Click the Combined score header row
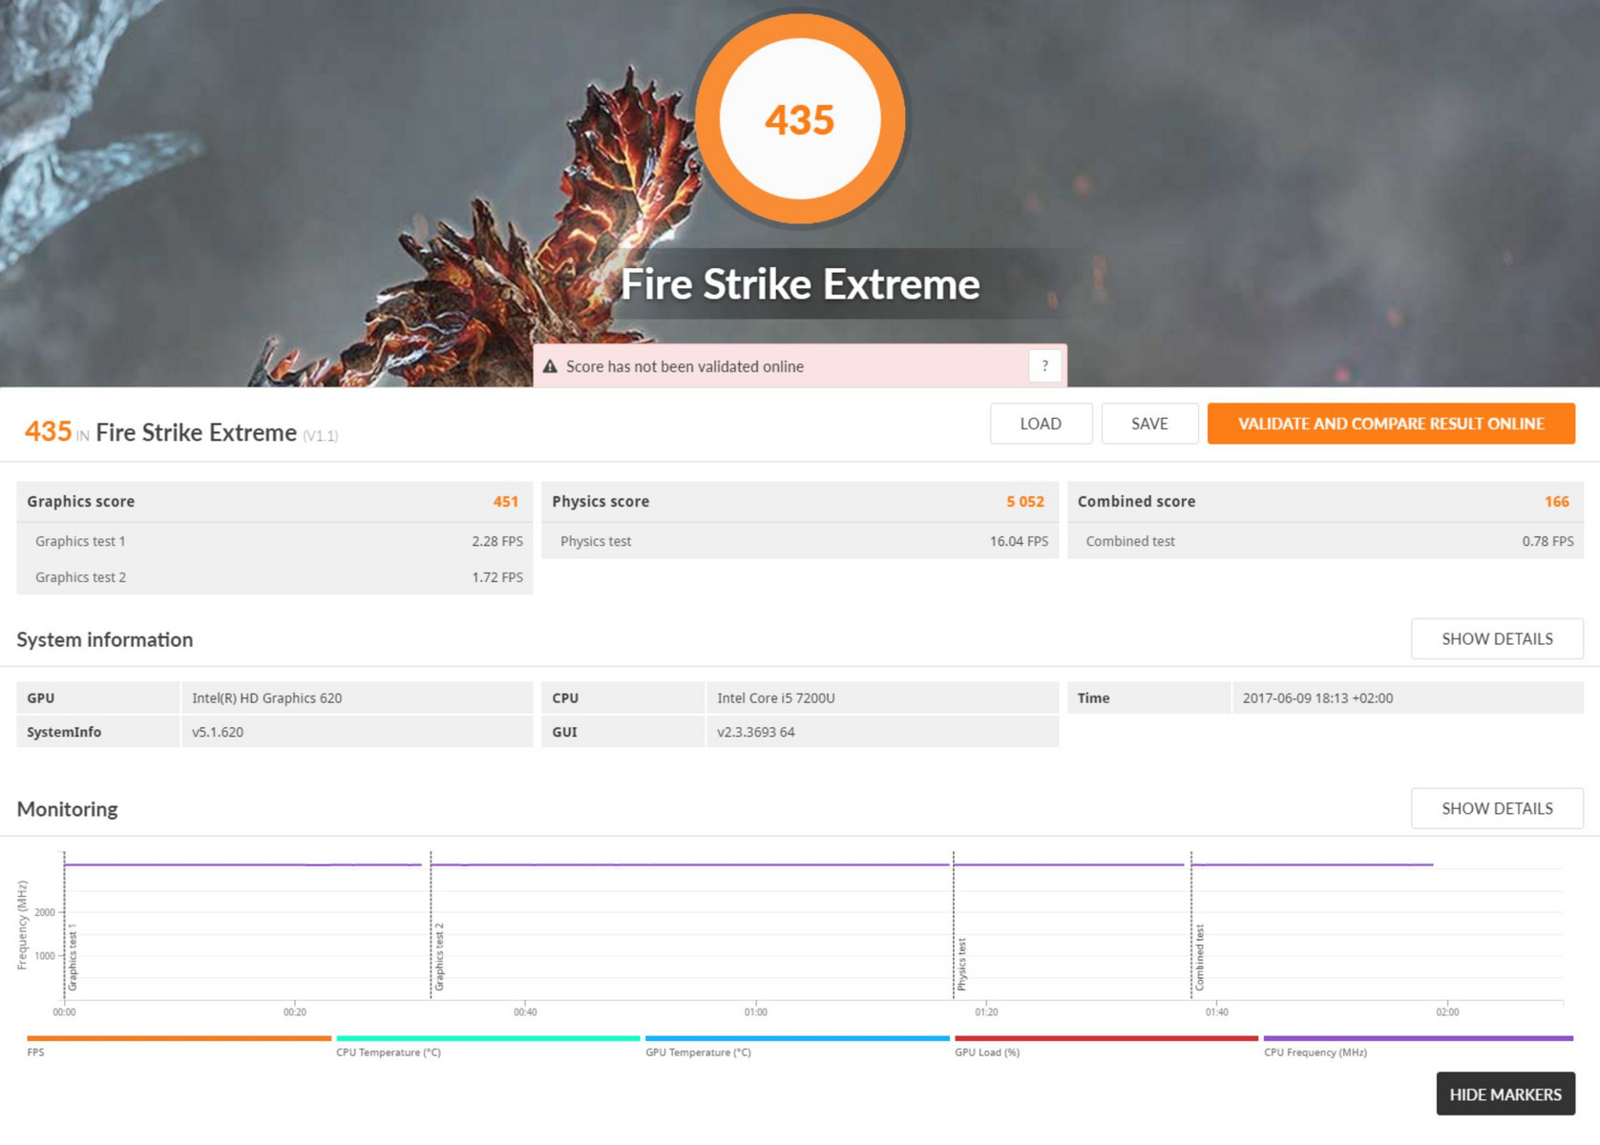 (1325, 502)
